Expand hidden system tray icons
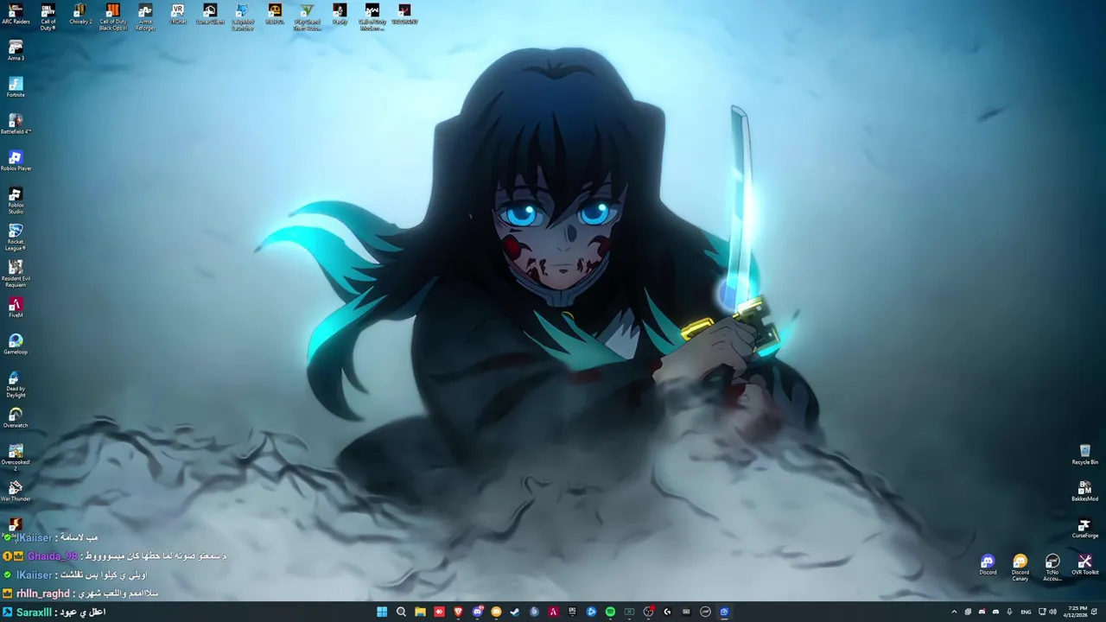 click(x=954, y=612)
